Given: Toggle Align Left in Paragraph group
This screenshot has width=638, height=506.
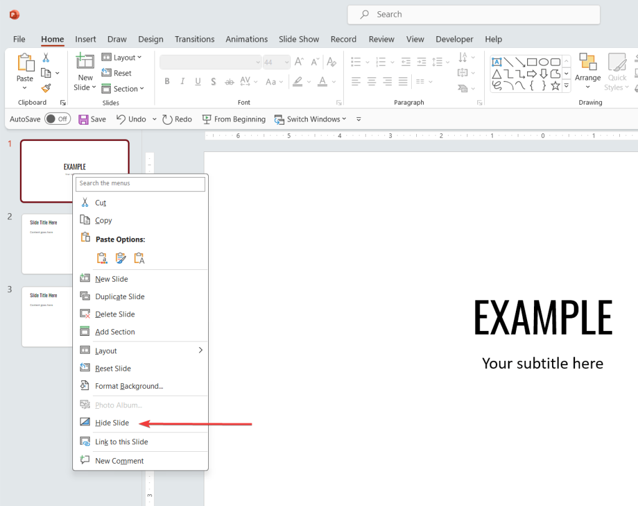Looking at the screenshot, I should [356, 82].
